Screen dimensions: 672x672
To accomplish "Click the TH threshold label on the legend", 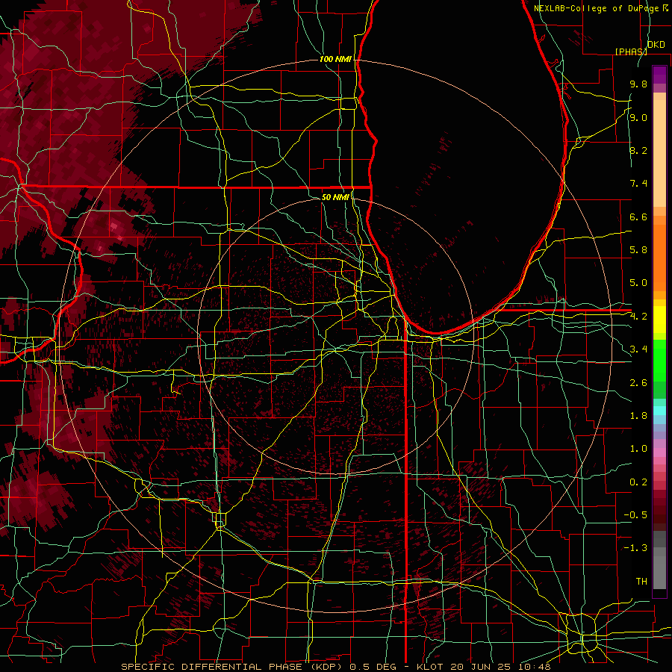I will 641,582.
